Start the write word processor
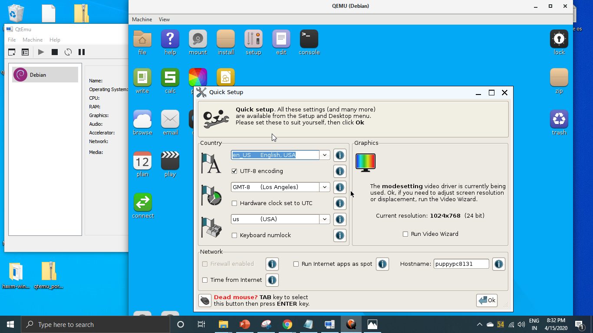 point(142,80)
